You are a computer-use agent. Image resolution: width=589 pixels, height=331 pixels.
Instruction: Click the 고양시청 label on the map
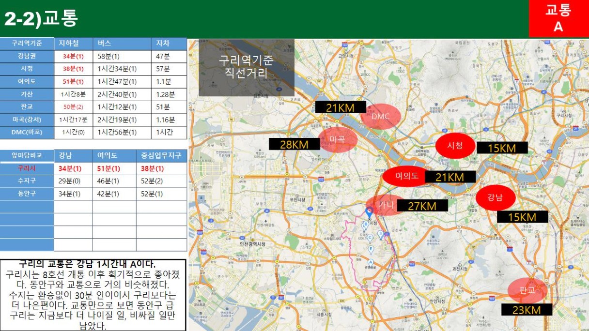346,56
